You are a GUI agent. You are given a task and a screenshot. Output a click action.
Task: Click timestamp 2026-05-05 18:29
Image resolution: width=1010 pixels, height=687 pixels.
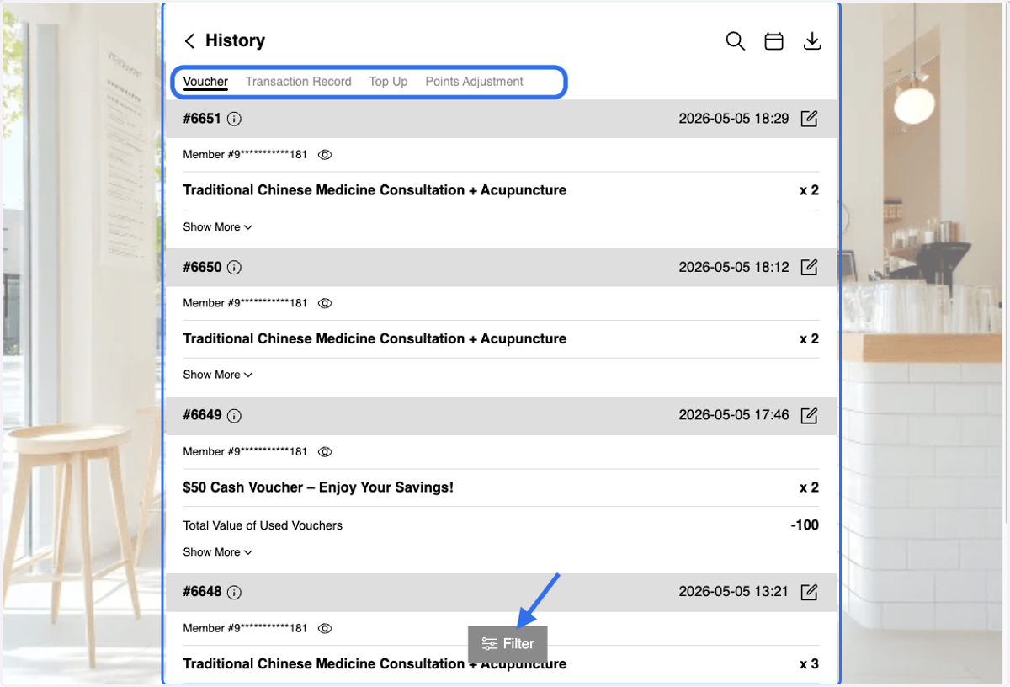[734, 119]
